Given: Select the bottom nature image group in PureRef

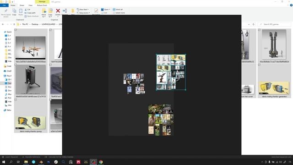Looking at the screenshot, I should coord(161,120).
